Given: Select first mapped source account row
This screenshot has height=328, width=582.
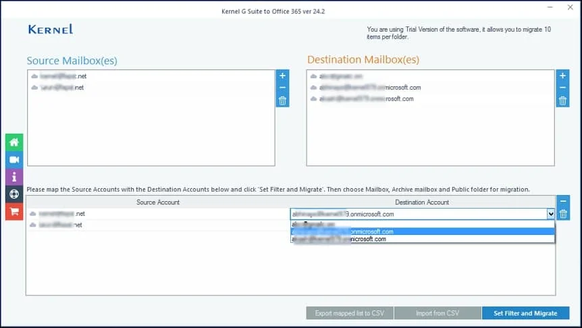Looking at the screenshot, I should pyautogui.click(x=158, y=214).
